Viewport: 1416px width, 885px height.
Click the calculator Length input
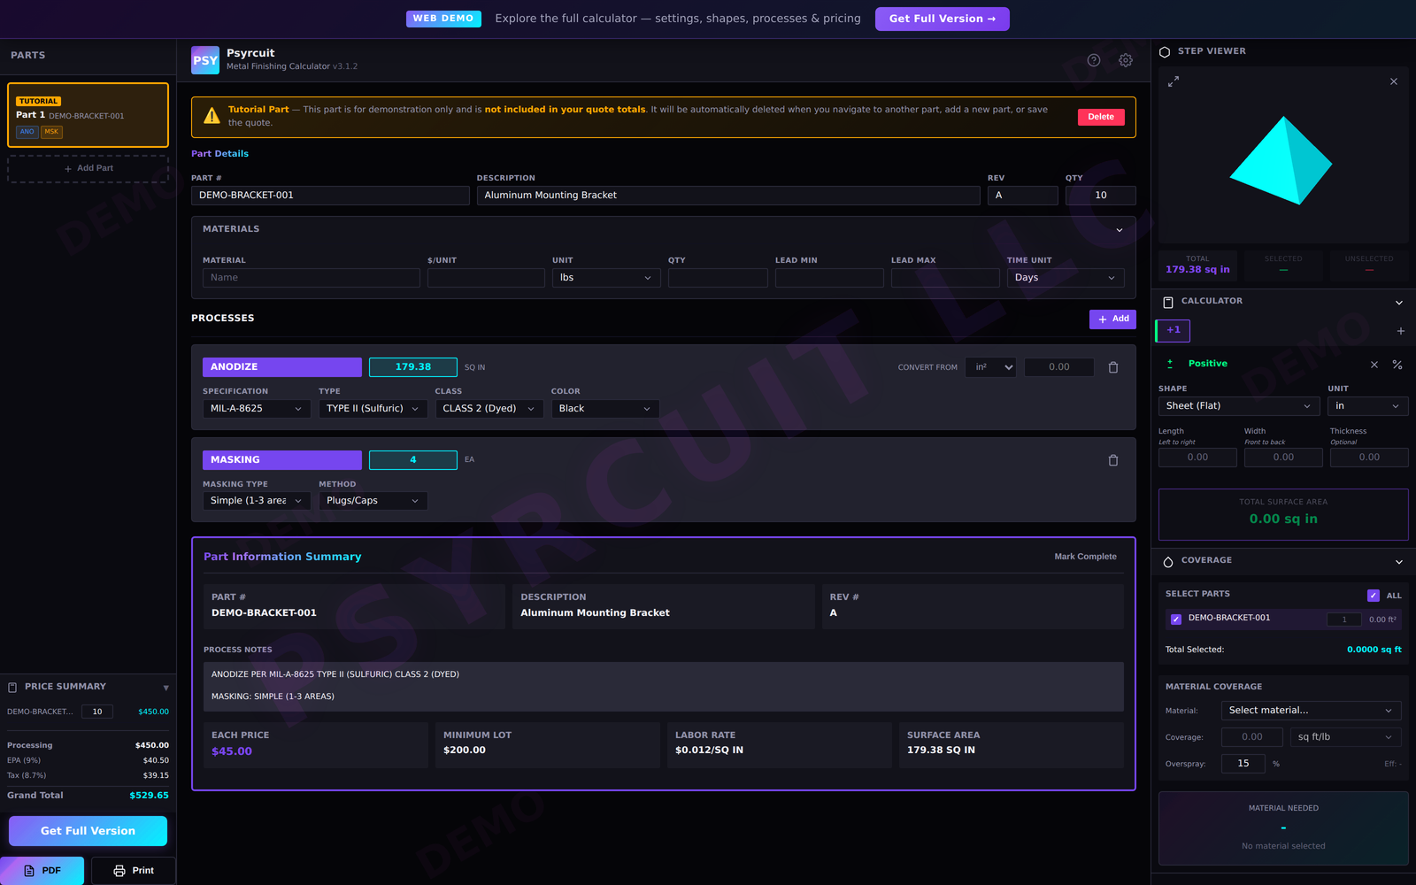tap(1197, 458)
